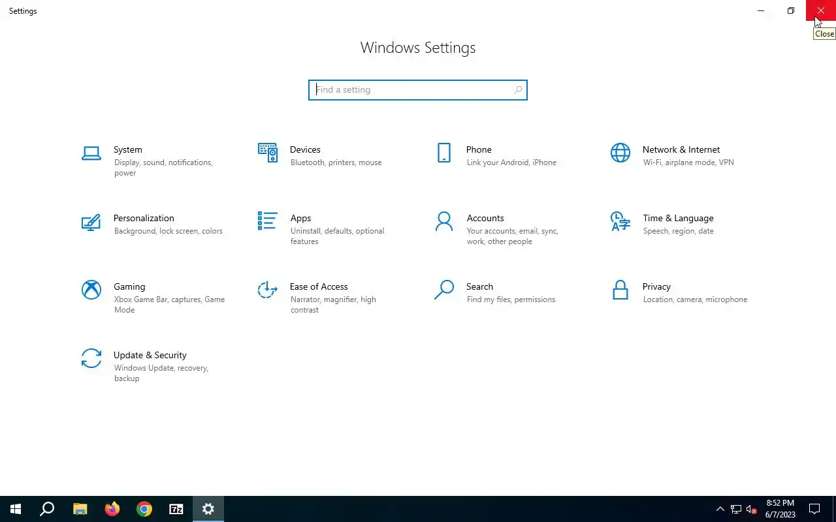Select the Personalization title
This screenshot has width=836, height=522.
tap(144, 218)
